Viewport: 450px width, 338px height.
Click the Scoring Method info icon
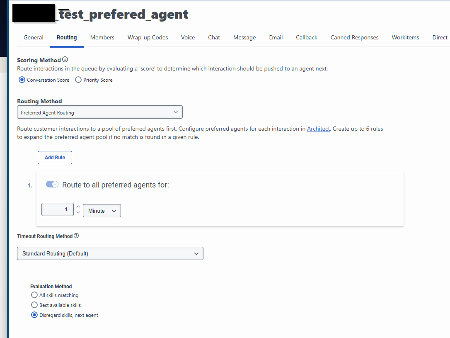(x=65, y=60)
